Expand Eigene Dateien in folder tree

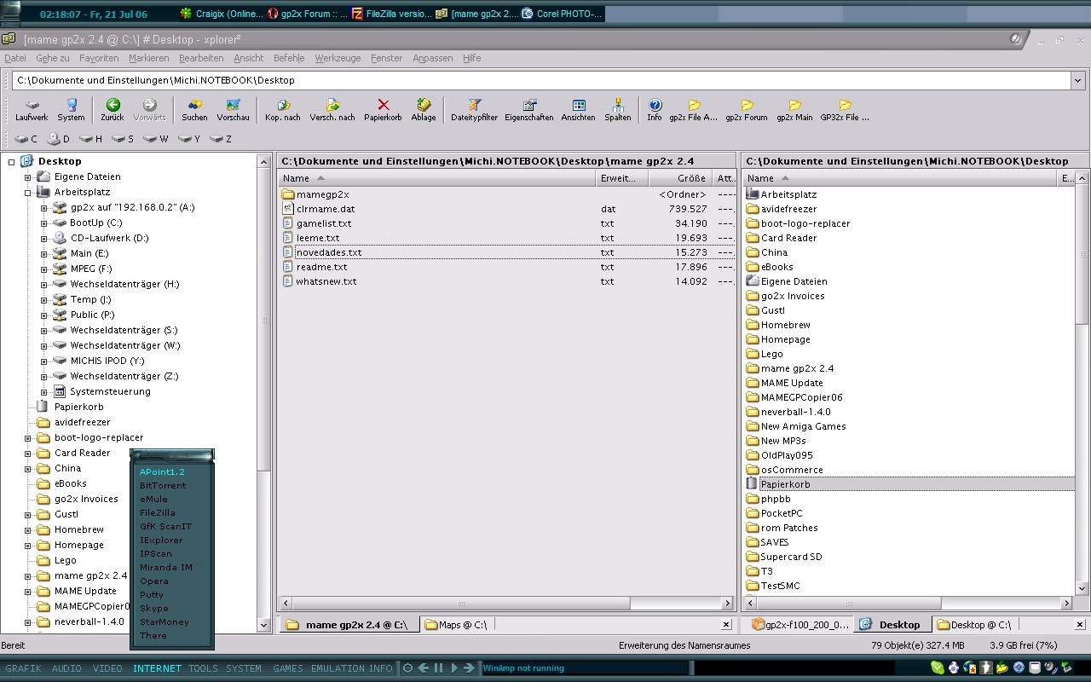(x=27, y=177)
